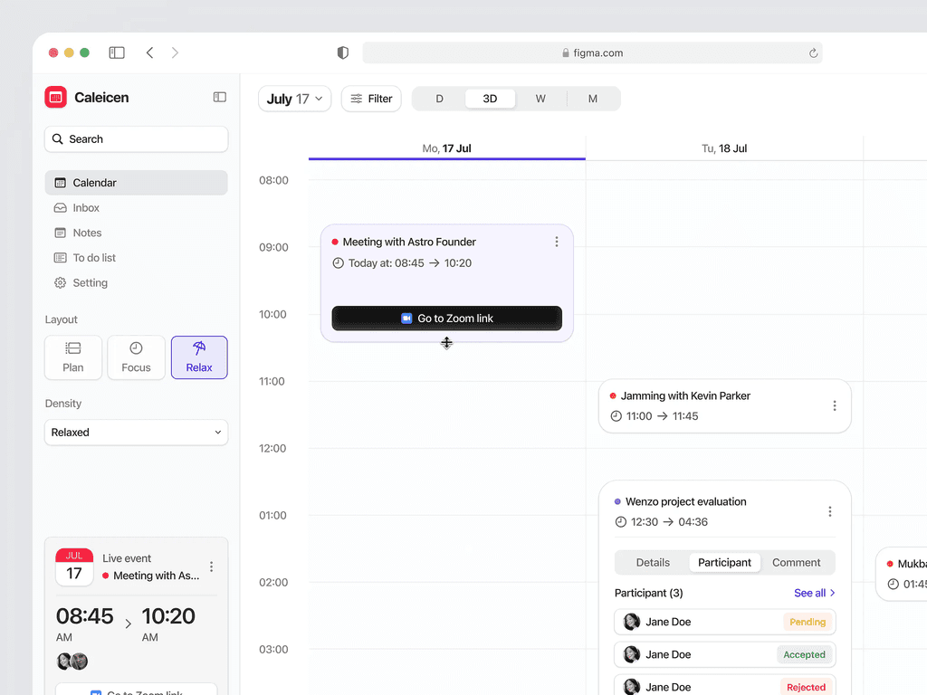The height and width of the screenshot is (695, 927).
Task: Switch to day view D
Action: pos(439,99)
